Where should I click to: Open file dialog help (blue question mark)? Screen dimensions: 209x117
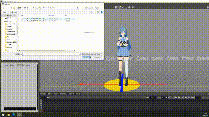pyautogui.click(x=102, y=12)
